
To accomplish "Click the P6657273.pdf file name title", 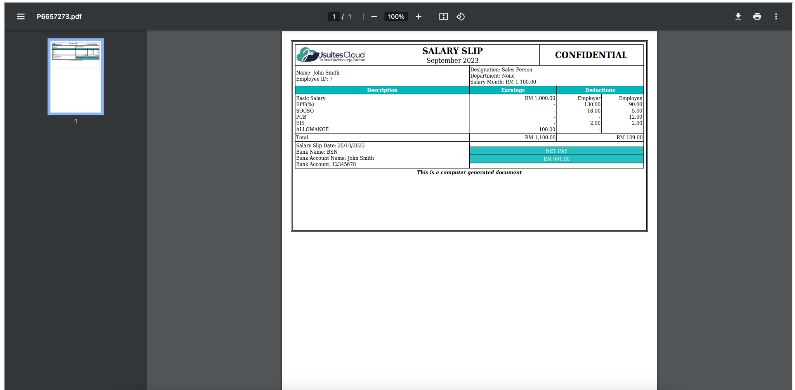I will pos(59,16).
